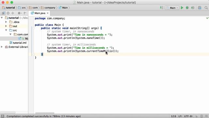Select src in the navigation breadcrumb
This screenshot has height=118, width=209.
click(x=22, y=8)
